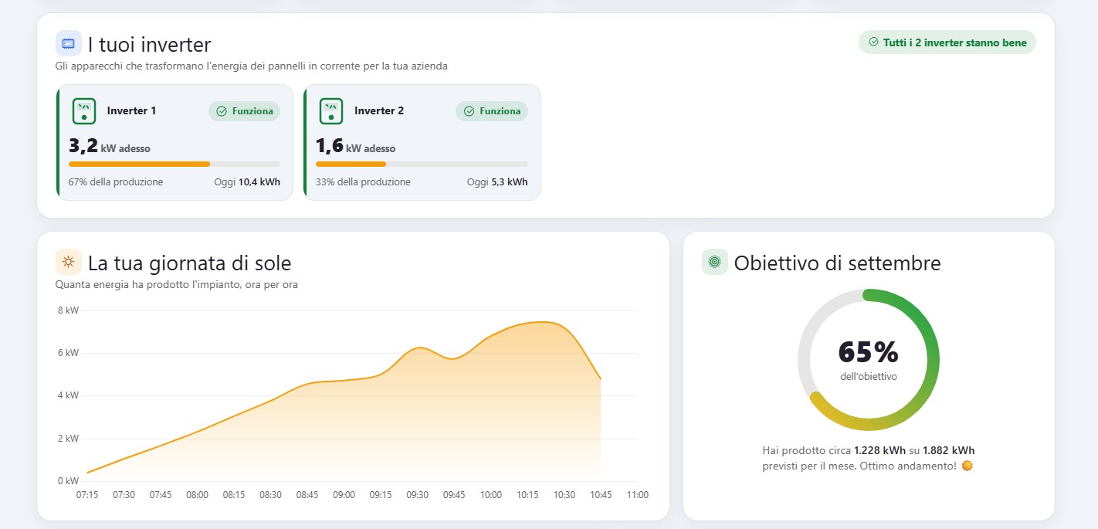Click the 'La tua giornata di sole' heading

[x=189, y=263]
